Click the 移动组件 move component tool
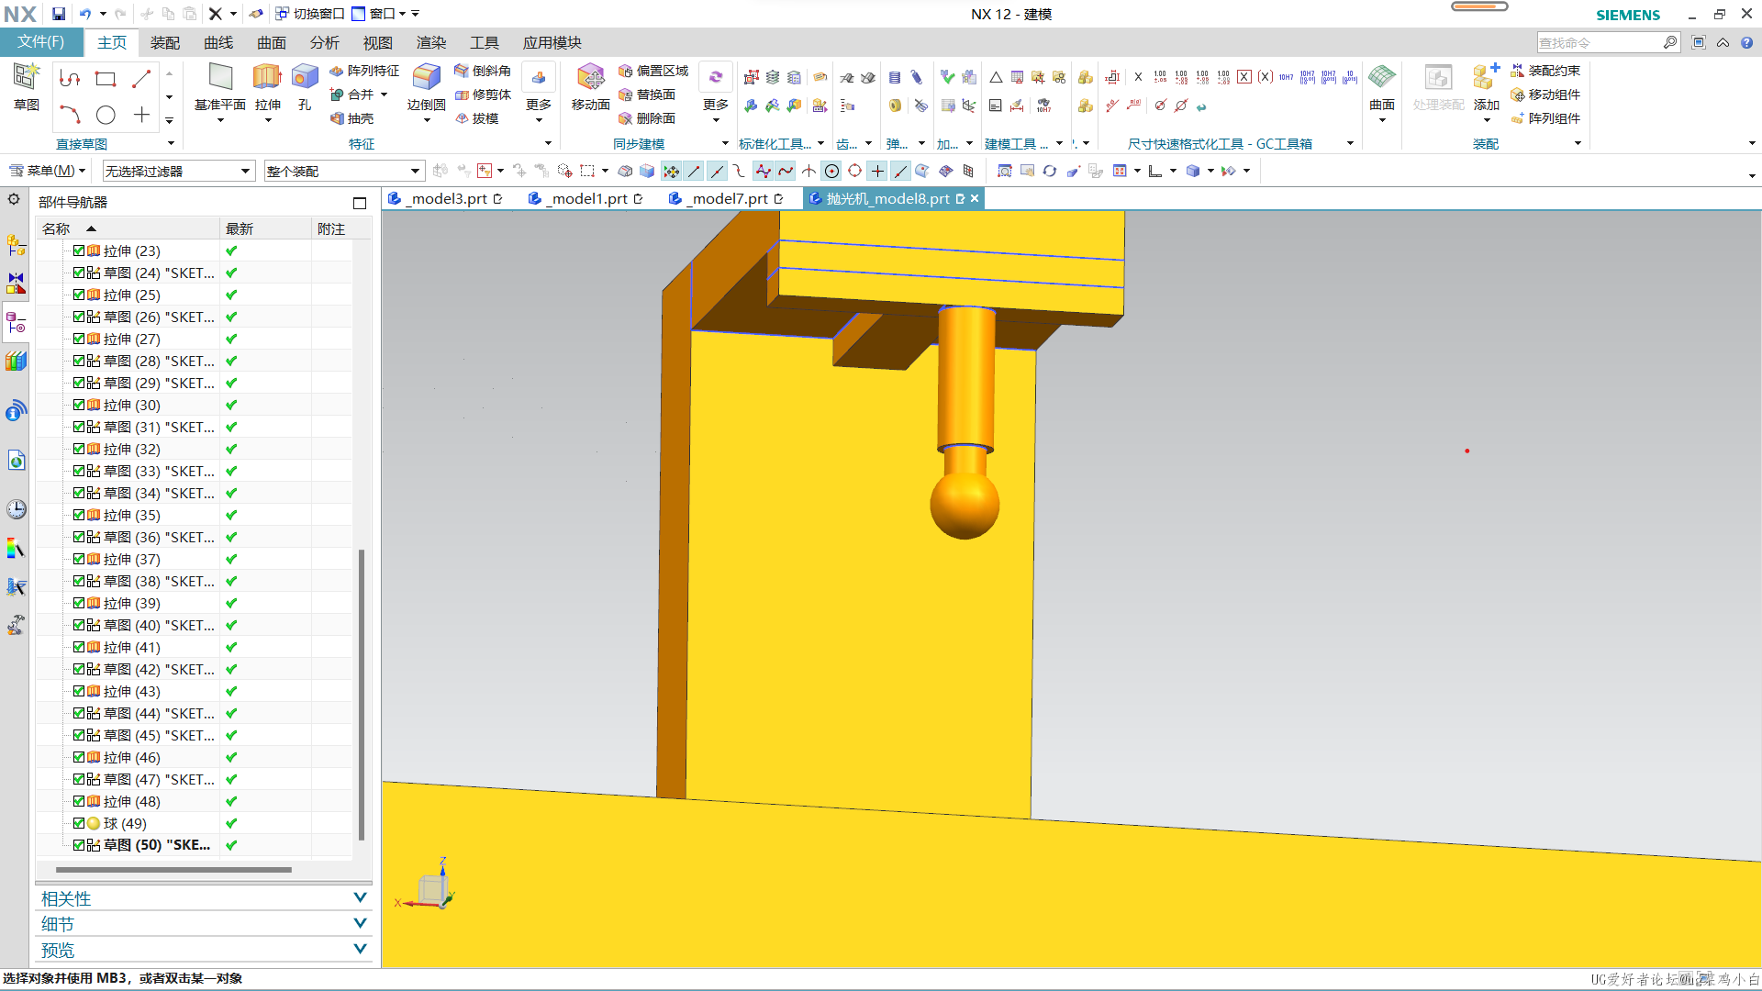 click(x=1545, y=95)
